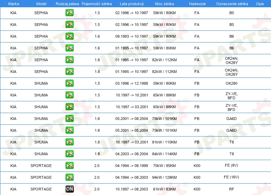This screenshot has width=271, height=195.
Task: Click the Lata produkcji header
Action: pos(132,4)
